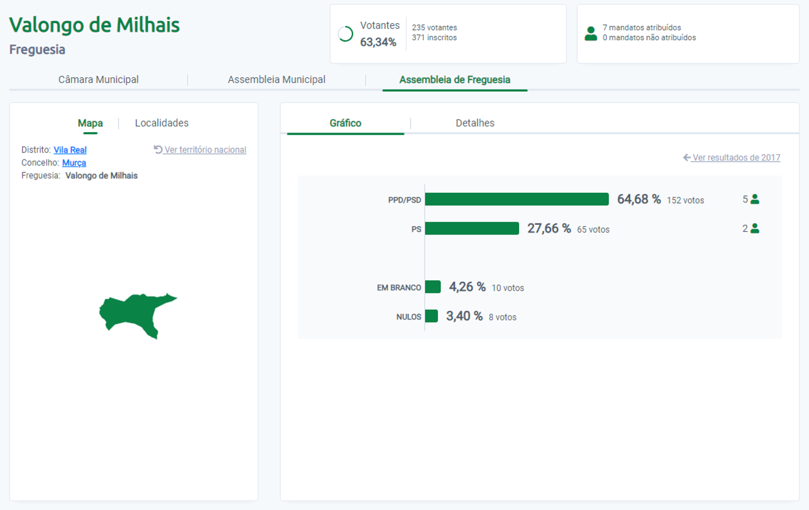Click the left arrow beside 2017 results
The width and height of the screenshot is (809, 510).
687,158
